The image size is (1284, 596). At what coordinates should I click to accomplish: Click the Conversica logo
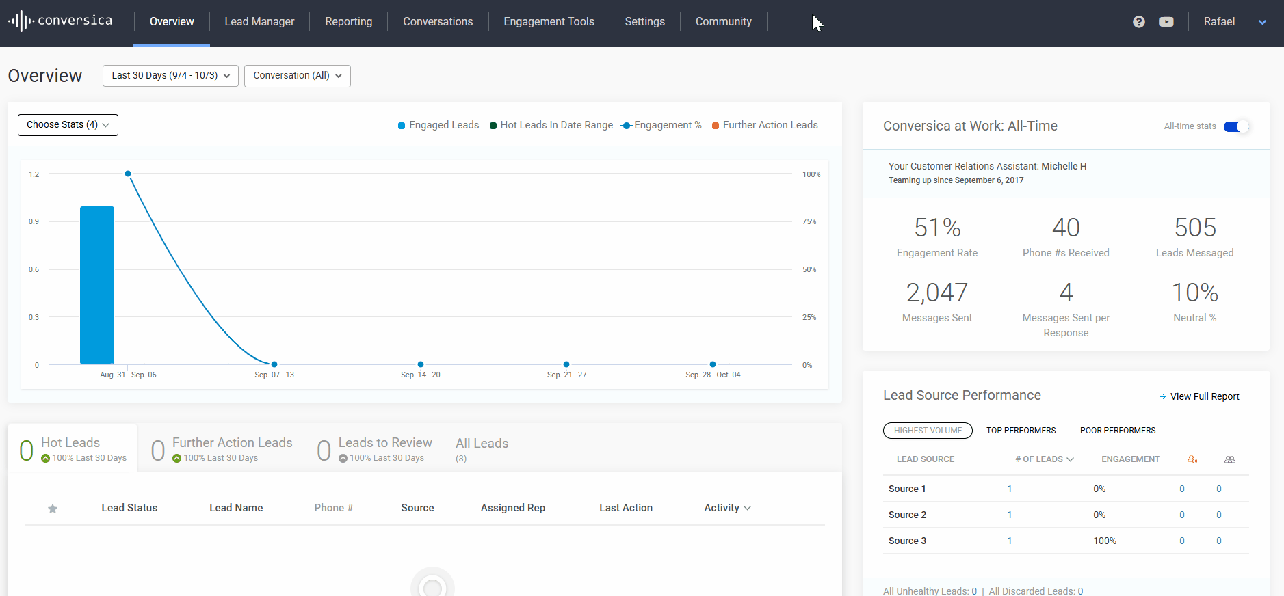coord(60,21)
